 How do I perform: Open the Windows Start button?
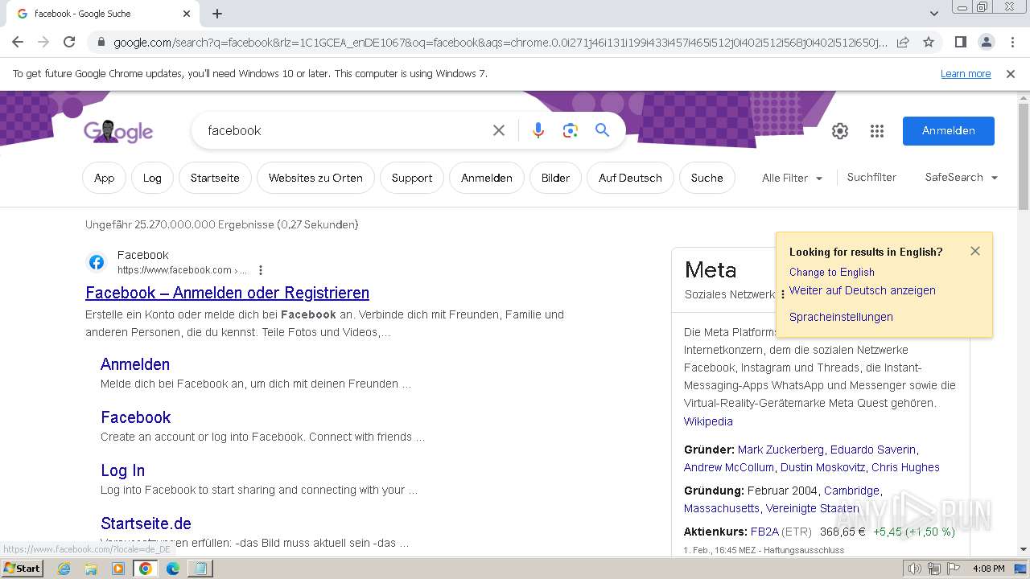[23, 568]
